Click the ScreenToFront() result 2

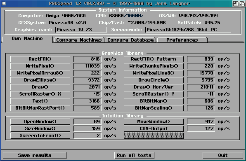coord(88,135)
